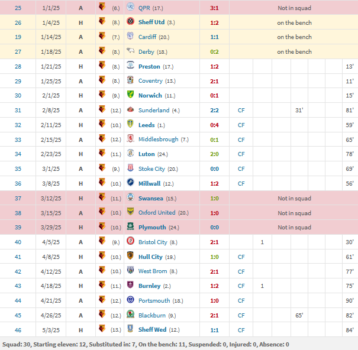
Task: Click 'on the bench' in the Derby row
Action: 294,52
